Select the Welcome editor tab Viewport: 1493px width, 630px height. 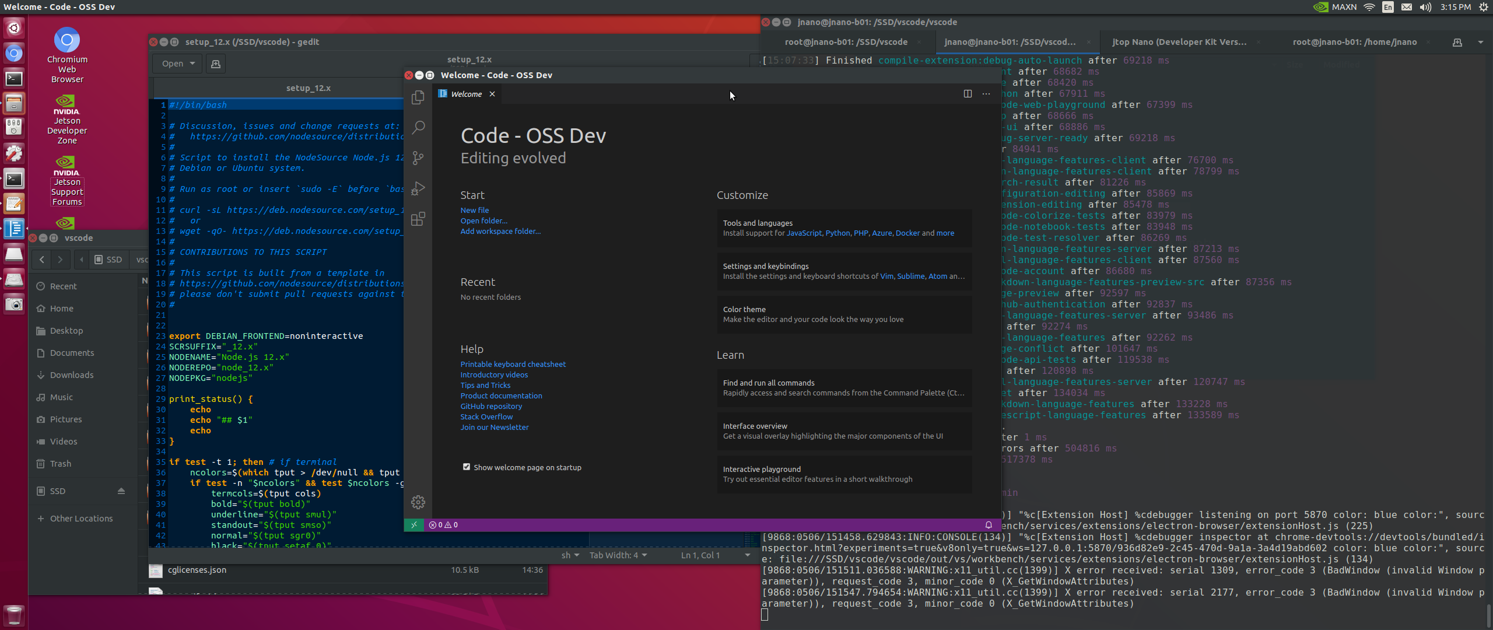coord(467,94)
